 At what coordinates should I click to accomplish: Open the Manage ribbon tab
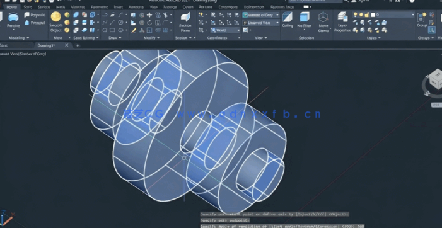coord(170,7)
